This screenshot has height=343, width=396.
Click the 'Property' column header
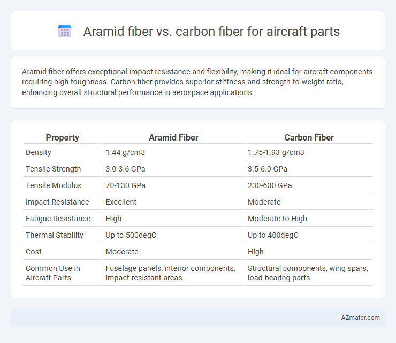(63, 137)
